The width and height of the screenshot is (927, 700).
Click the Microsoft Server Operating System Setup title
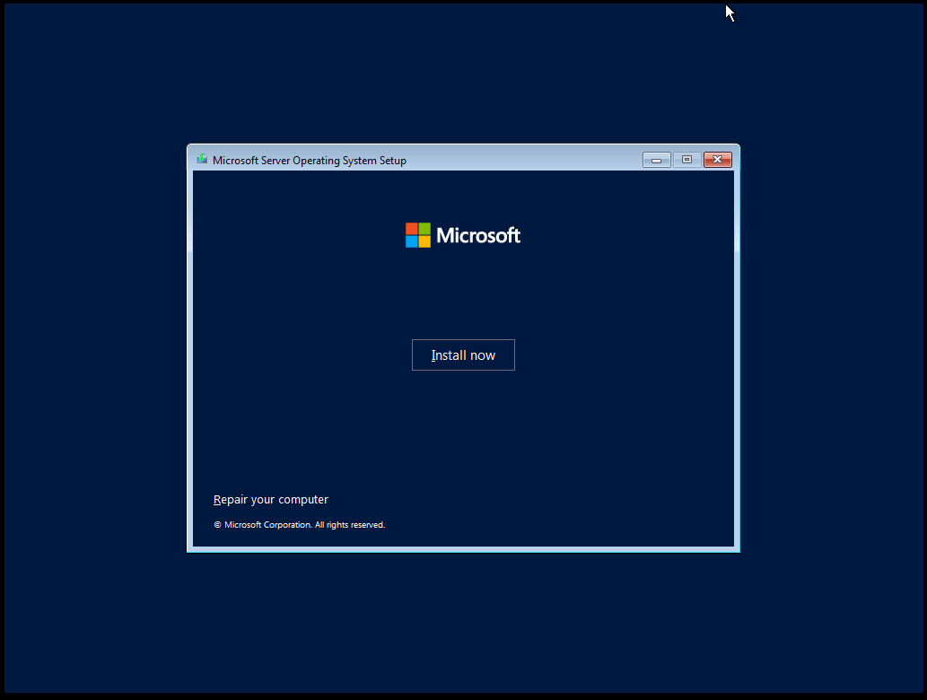310,161
